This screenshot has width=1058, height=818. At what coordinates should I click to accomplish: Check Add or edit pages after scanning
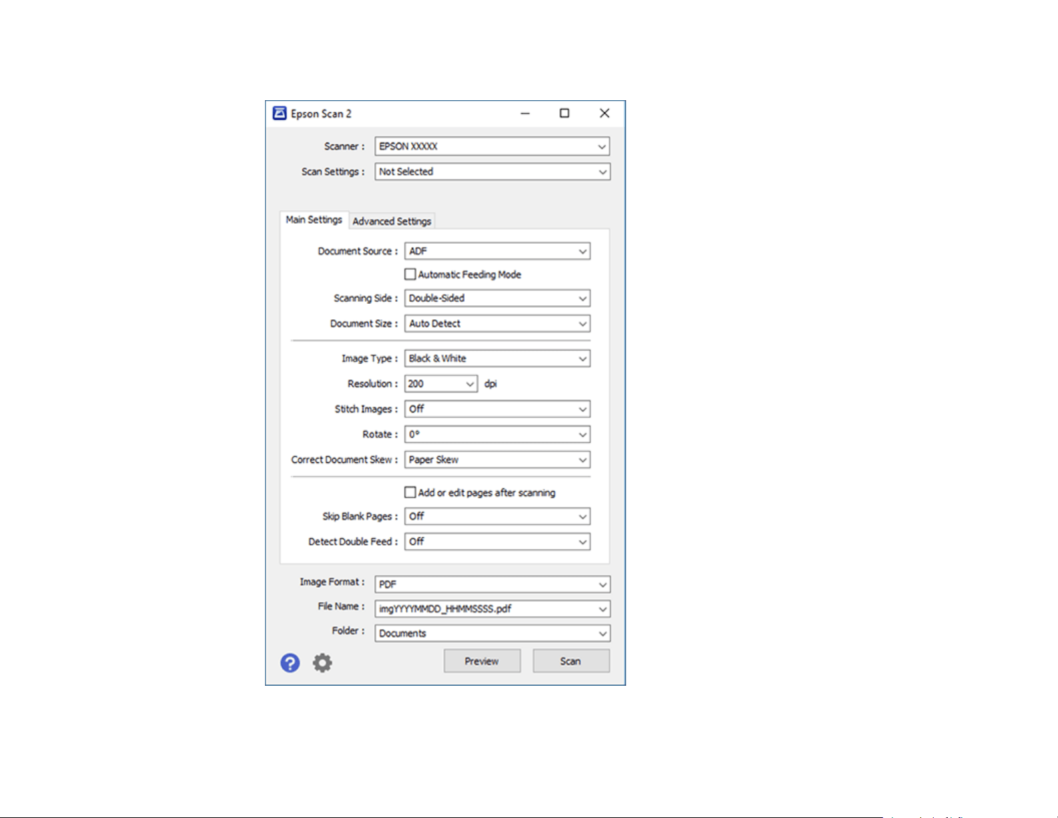410,493
